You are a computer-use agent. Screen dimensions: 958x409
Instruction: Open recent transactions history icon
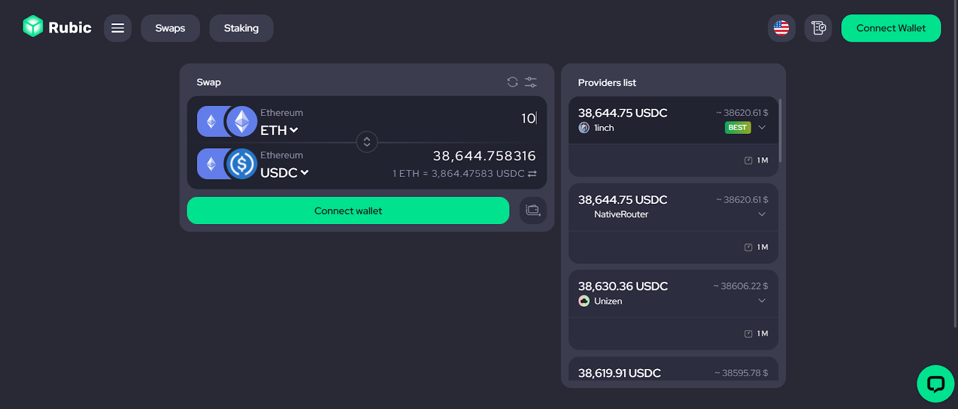click(x=818, y=28)
